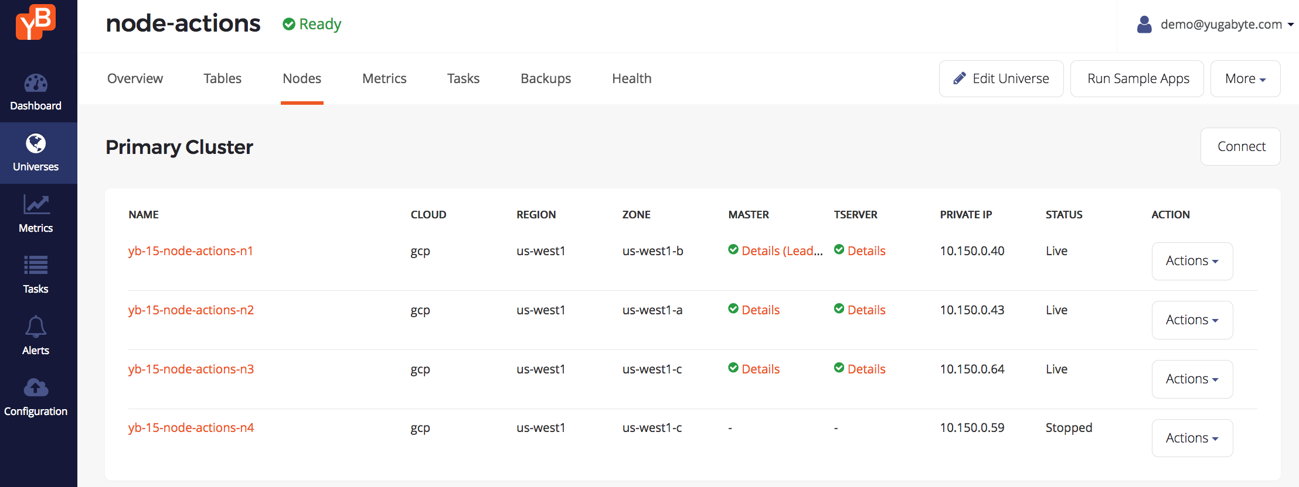Viewport: 1299px width, 487px height.
Task: Open master Details link for n2
Action: (x=760, y=310)
